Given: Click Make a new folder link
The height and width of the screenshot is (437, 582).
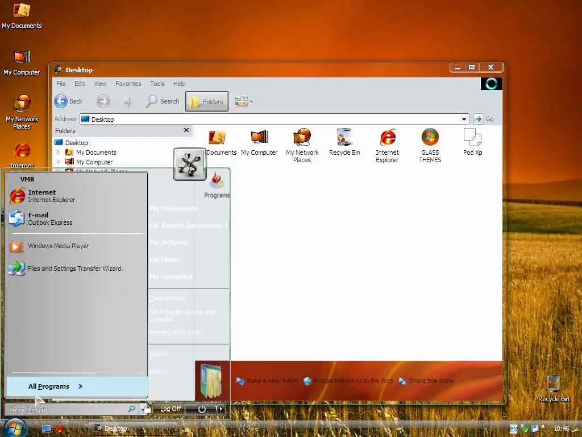Looking at the screenshot, I should 267,381.
